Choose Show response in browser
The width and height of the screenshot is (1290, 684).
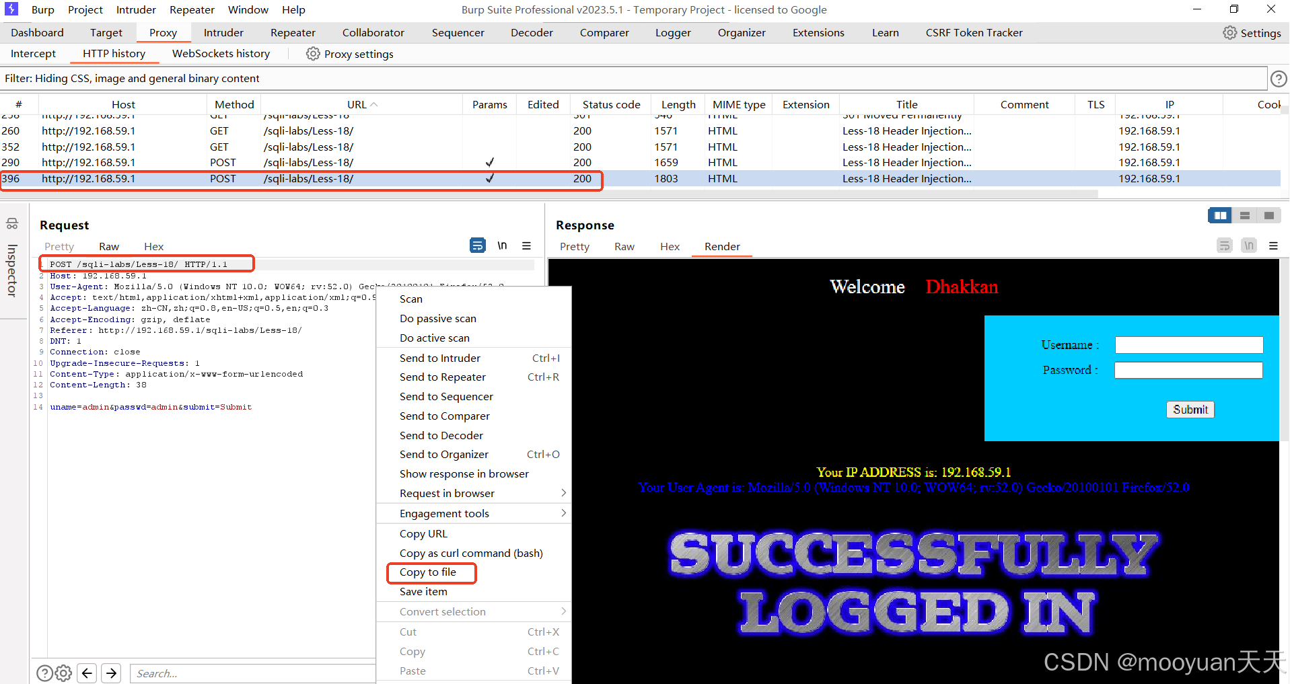click(464, 473)
